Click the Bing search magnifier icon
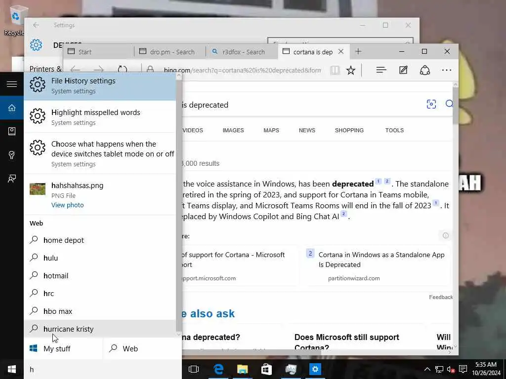The height and width of the screenshot is (379, 506). 449,104
